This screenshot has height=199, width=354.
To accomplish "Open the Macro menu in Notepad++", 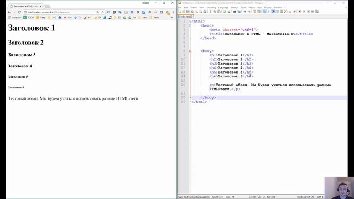I will (252, 7).
